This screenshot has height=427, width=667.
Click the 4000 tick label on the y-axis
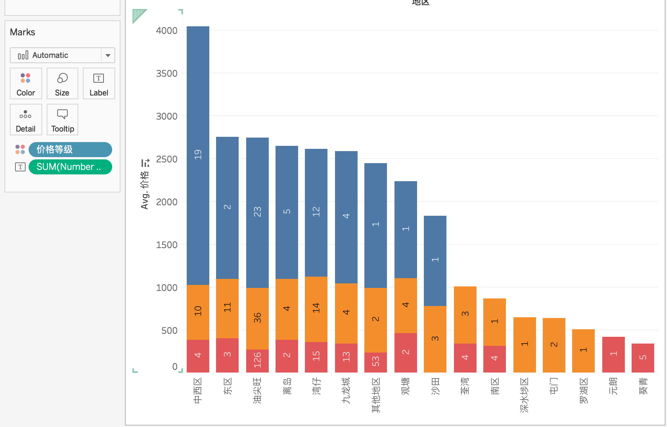point(167,30)
